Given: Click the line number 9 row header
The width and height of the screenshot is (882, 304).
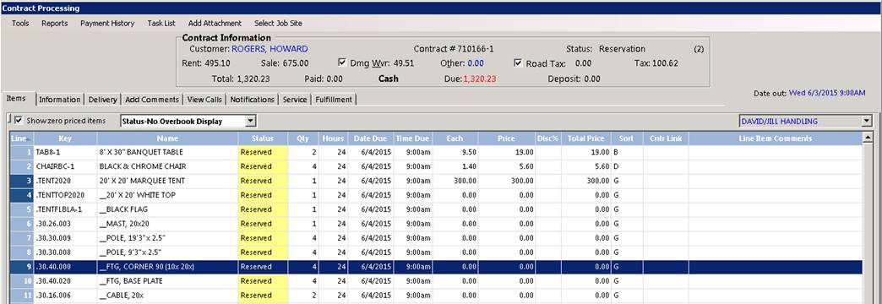Looking at the screenshot, I should [22, 267].
